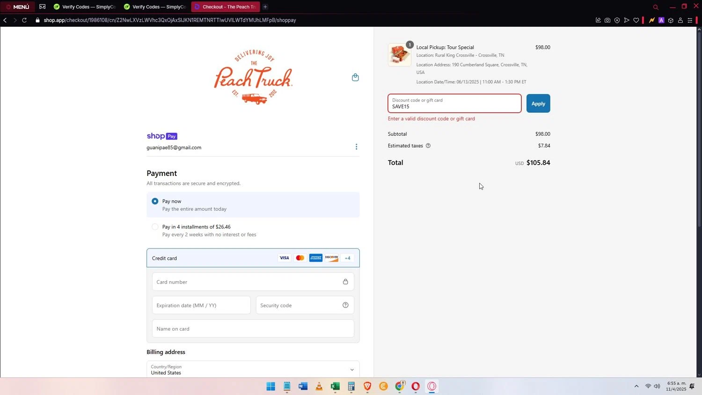This screenshot has width=702, height=395.
Task: Open the tab search magnifier icon
Action: (656, 7)
